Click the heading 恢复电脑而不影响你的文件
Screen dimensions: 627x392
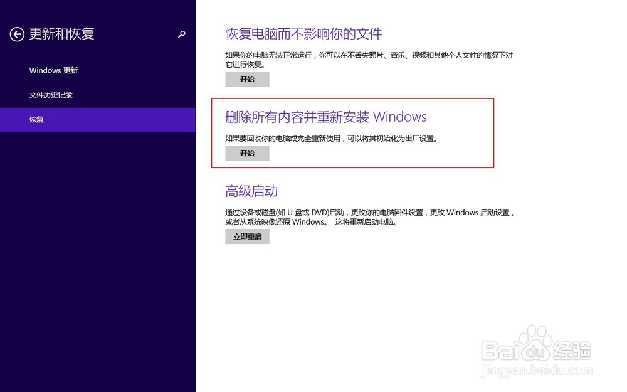[303, 34]
